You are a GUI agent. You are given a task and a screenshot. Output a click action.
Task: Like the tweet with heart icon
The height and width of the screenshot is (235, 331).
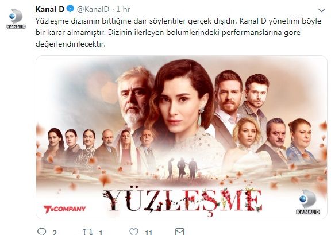(134, 232)
